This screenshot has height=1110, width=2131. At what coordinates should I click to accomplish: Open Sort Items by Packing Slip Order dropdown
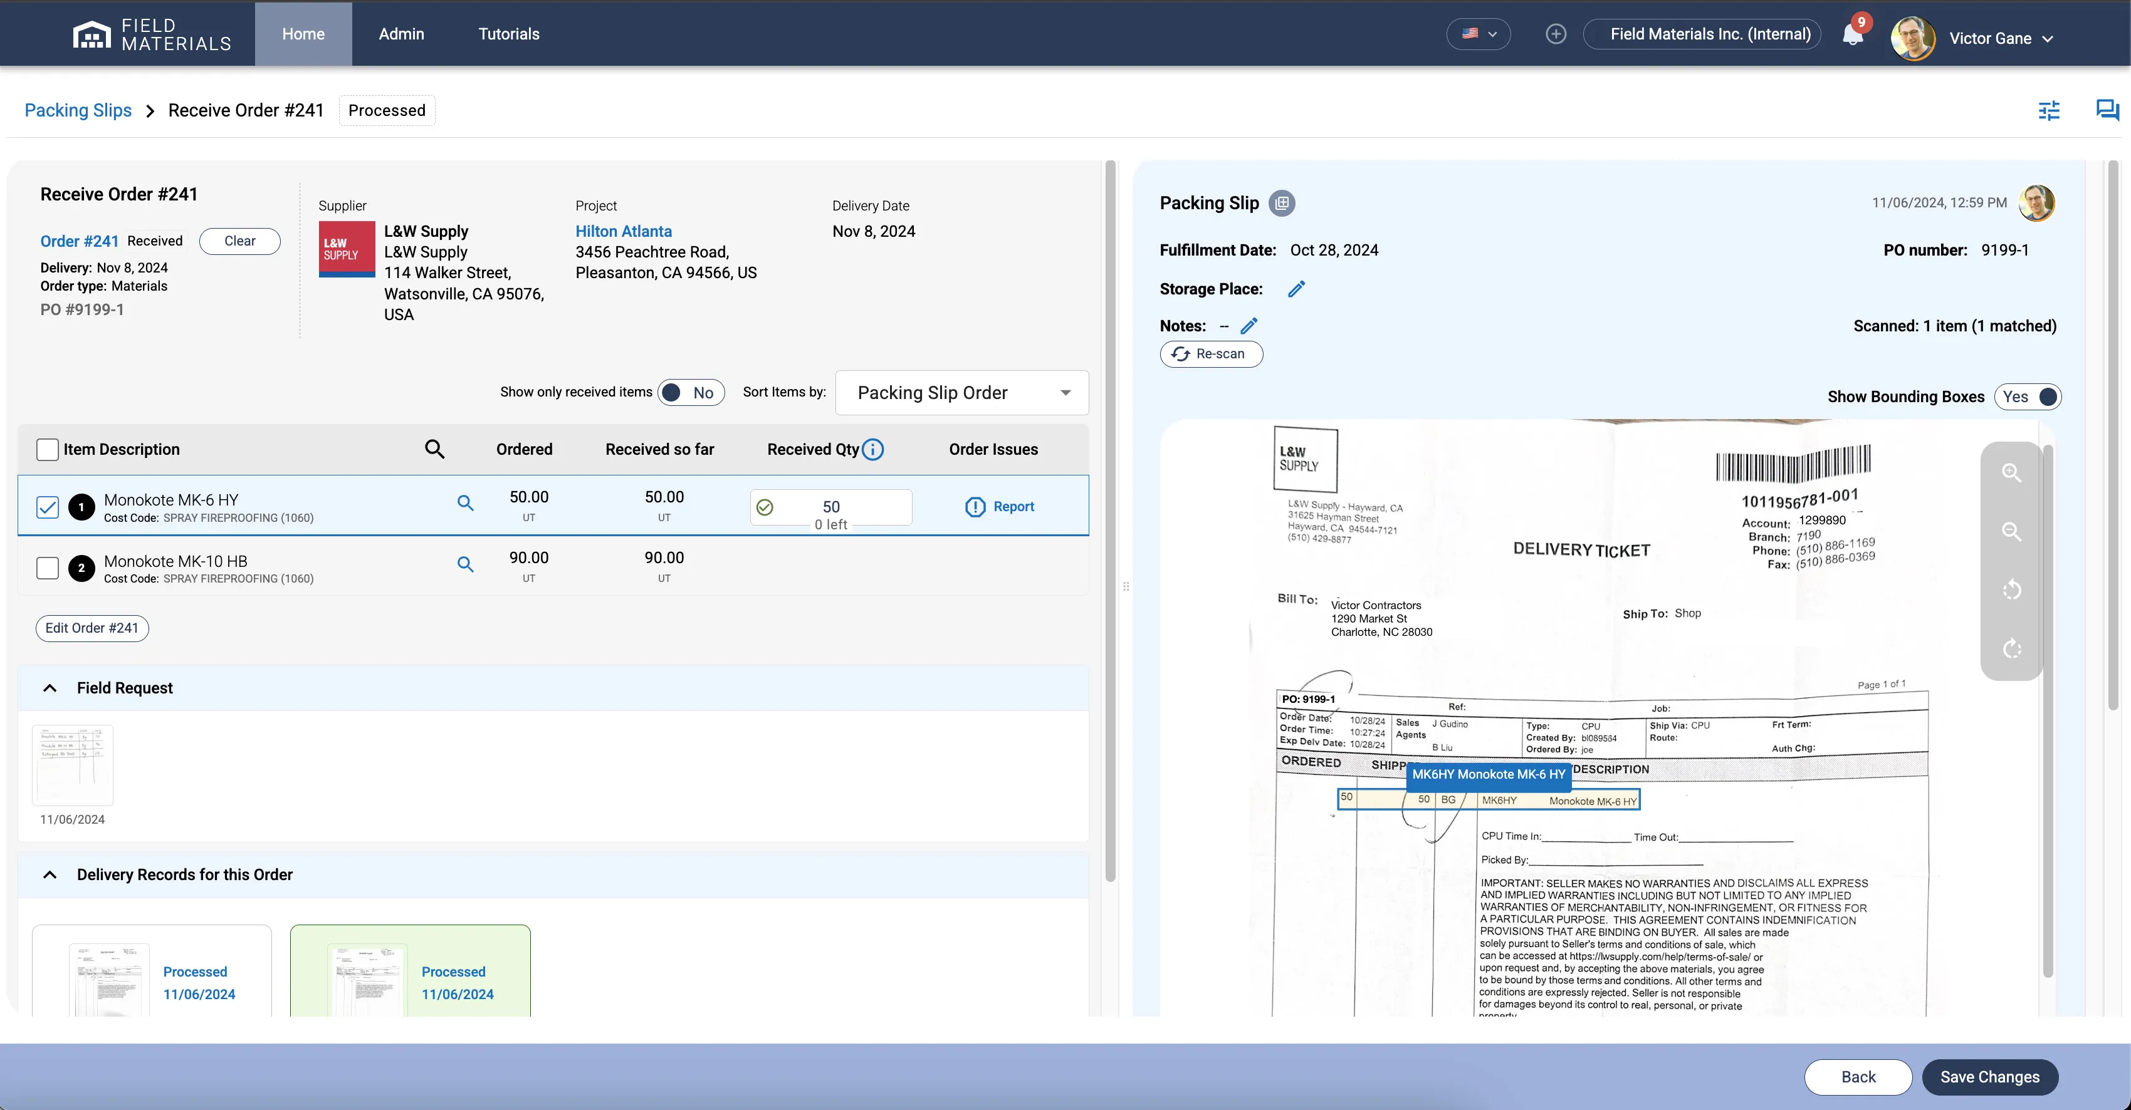(x=961, y=393)
